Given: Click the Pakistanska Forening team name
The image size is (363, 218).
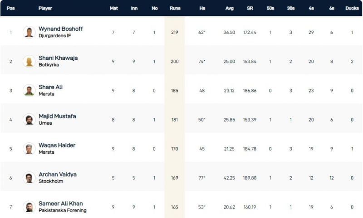Looking at the screenshot, I should (x=63, y=210).
